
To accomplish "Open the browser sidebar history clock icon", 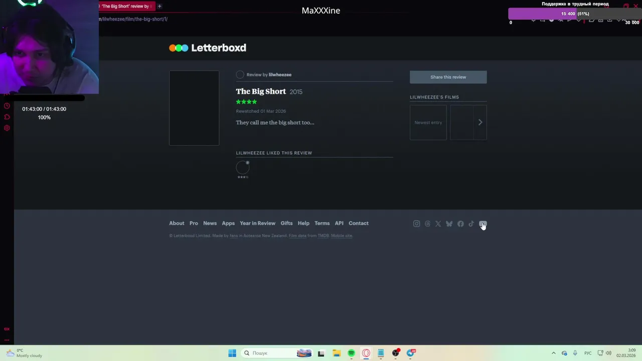I will click(x=7, y=106).
